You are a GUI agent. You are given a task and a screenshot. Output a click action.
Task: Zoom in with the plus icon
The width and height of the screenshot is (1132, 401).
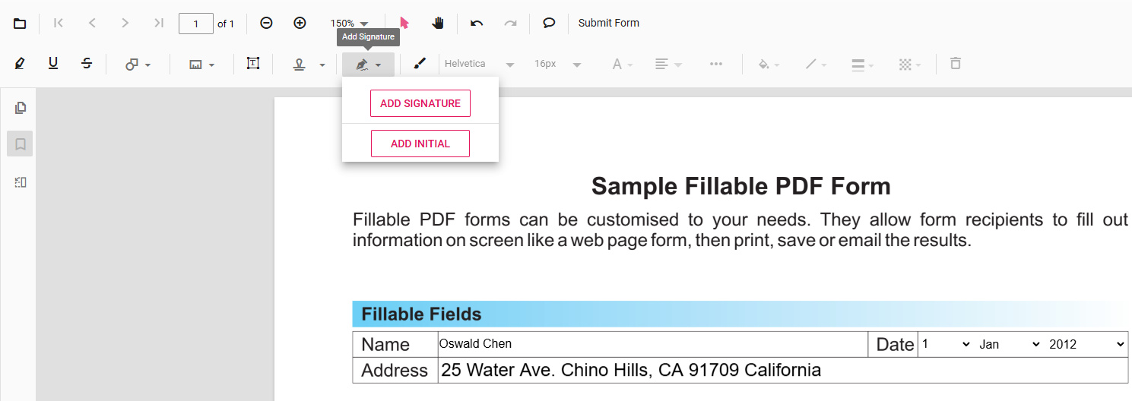pyautogui.click(x=300, y=24)
